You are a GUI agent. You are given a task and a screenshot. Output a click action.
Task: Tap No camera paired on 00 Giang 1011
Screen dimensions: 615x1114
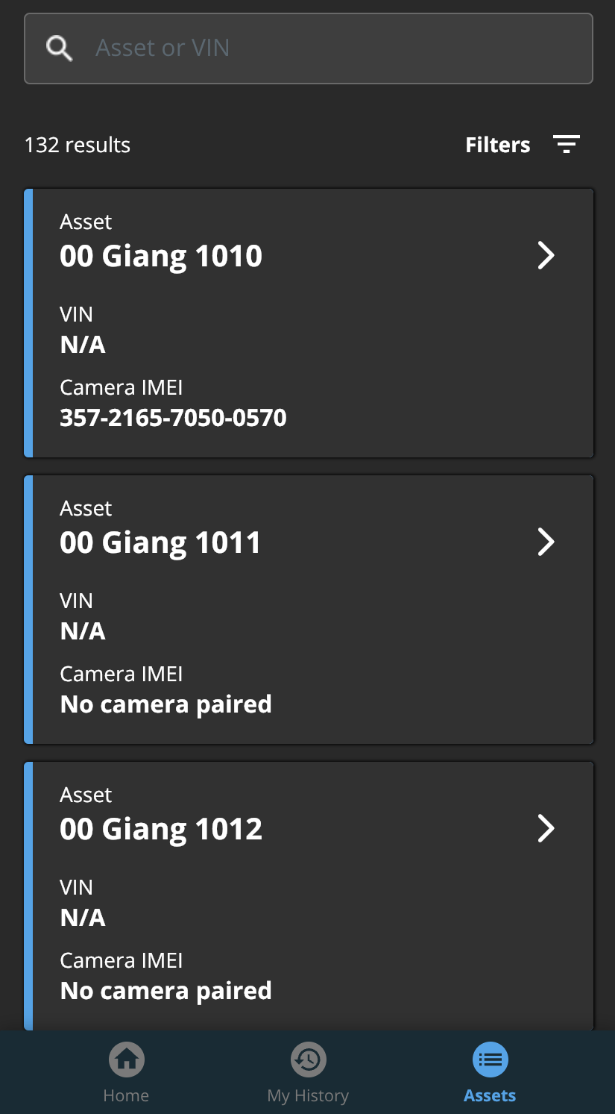(x=165, y=704)
